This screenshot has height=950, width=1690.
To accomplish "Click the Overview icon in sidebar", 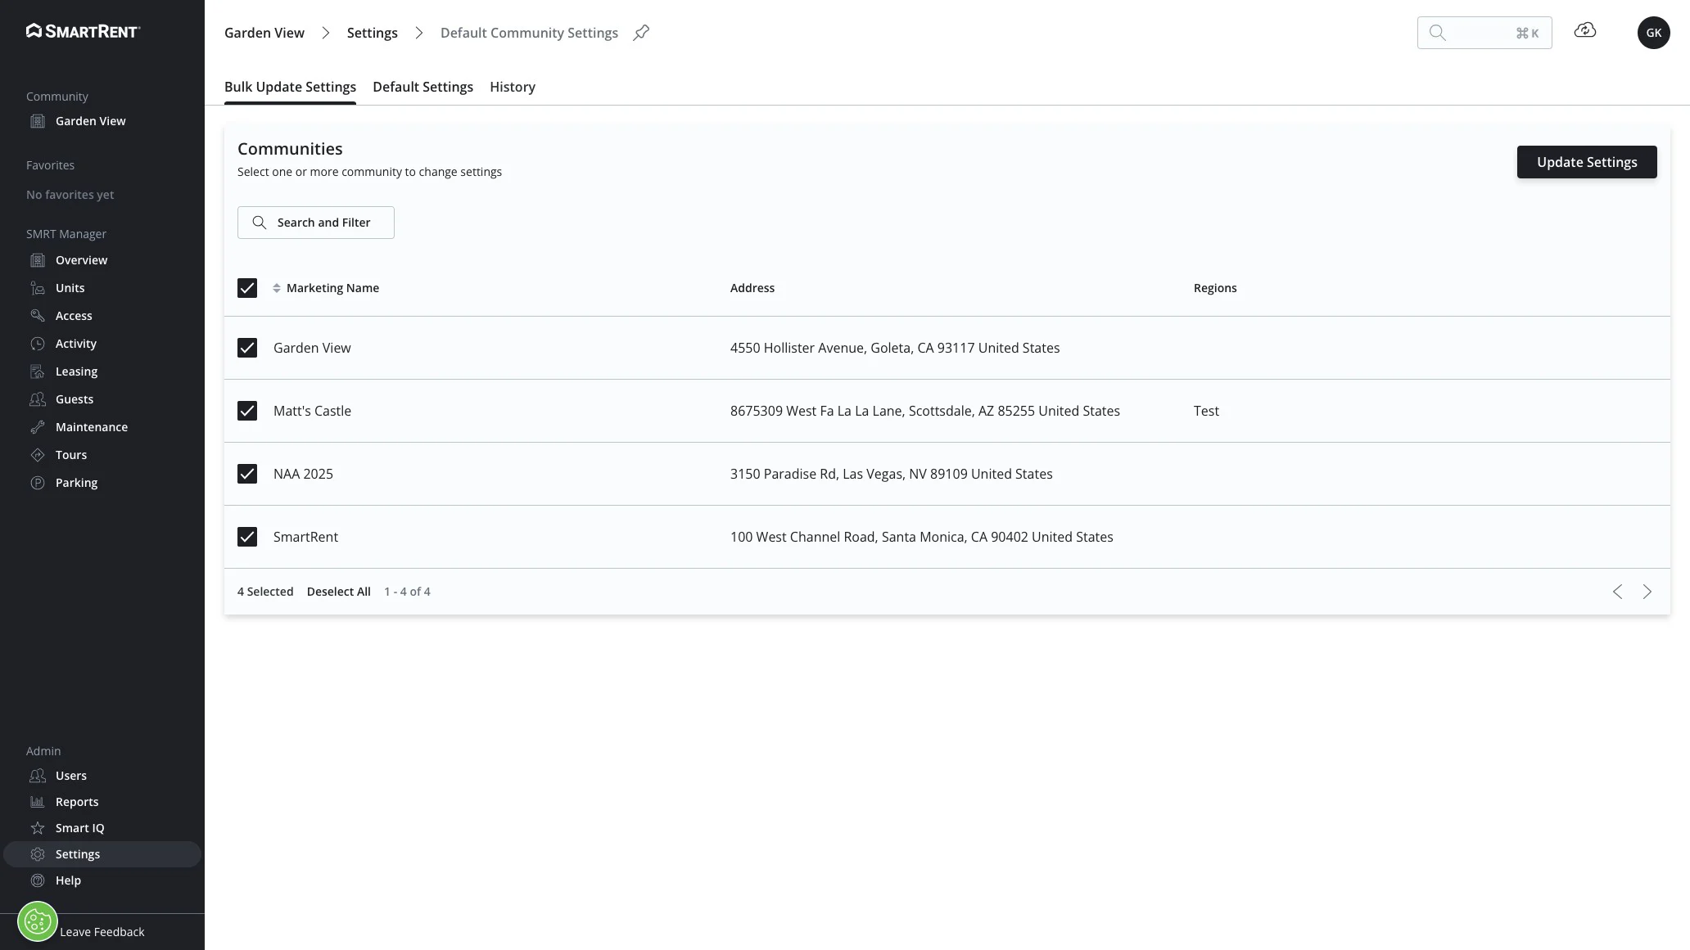I will coord(38,260).
